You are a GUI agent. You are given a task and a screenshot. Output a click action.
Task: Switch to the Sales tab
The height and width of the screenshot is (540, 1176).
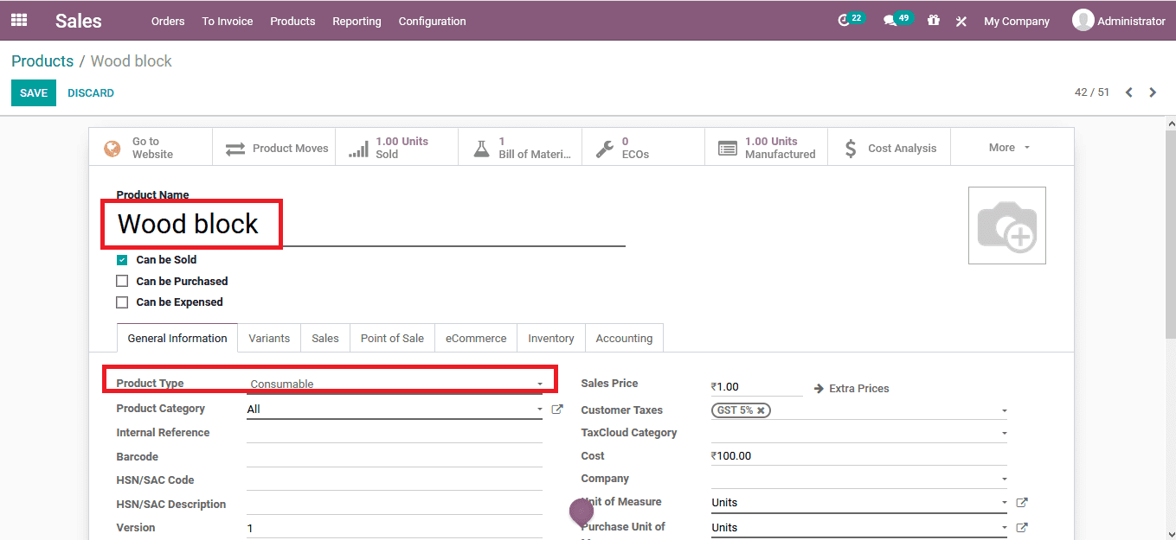tap(325, 338)
